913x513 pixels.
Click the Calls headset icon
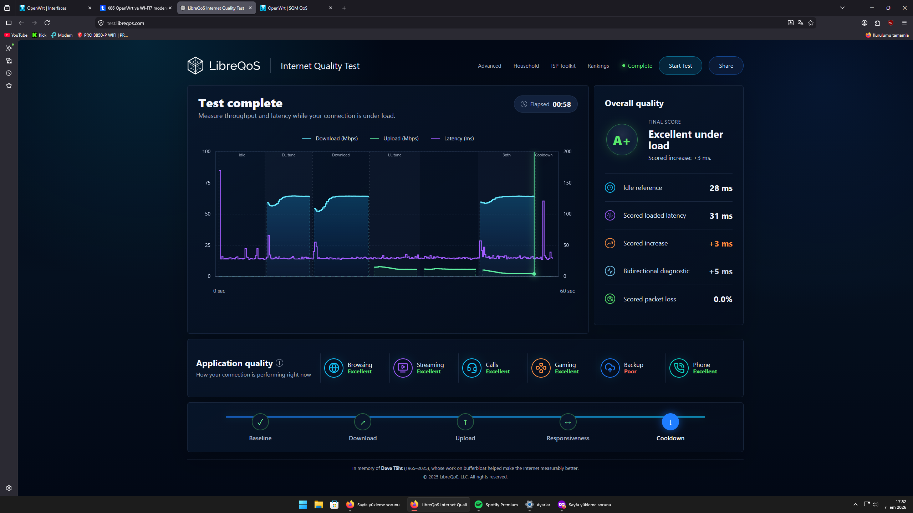click(472, 368)
